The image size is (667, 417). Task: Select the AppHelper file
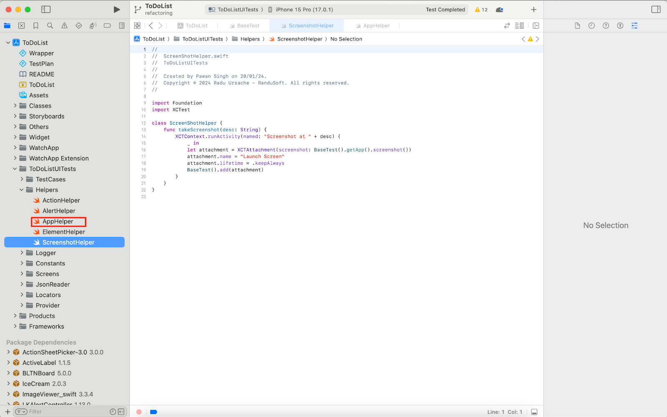pos(58,221)
